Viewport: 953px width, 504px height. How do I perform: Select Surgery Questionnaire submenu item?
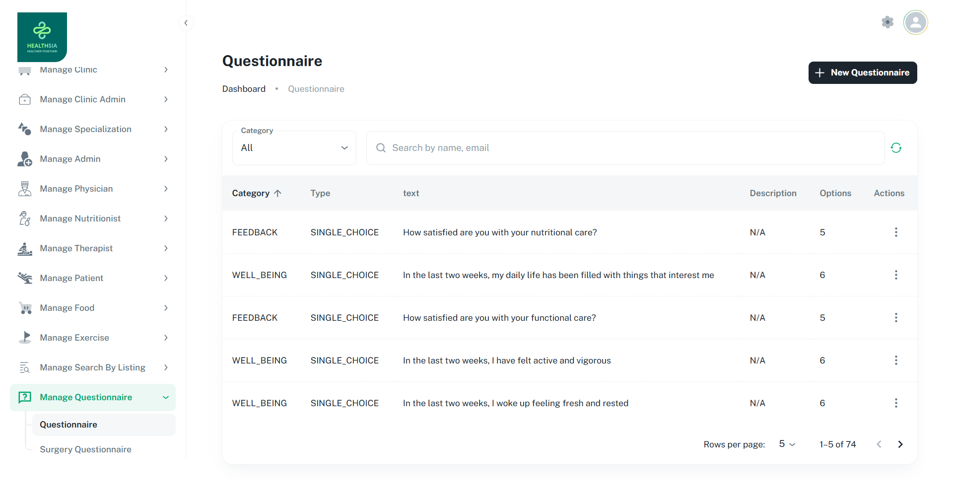pyautogui.click(x=85, y=449)
